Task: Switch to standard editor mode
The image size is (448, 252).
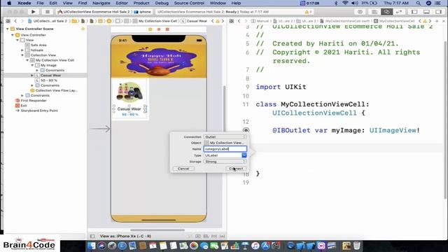Action: tap(374, 12)
